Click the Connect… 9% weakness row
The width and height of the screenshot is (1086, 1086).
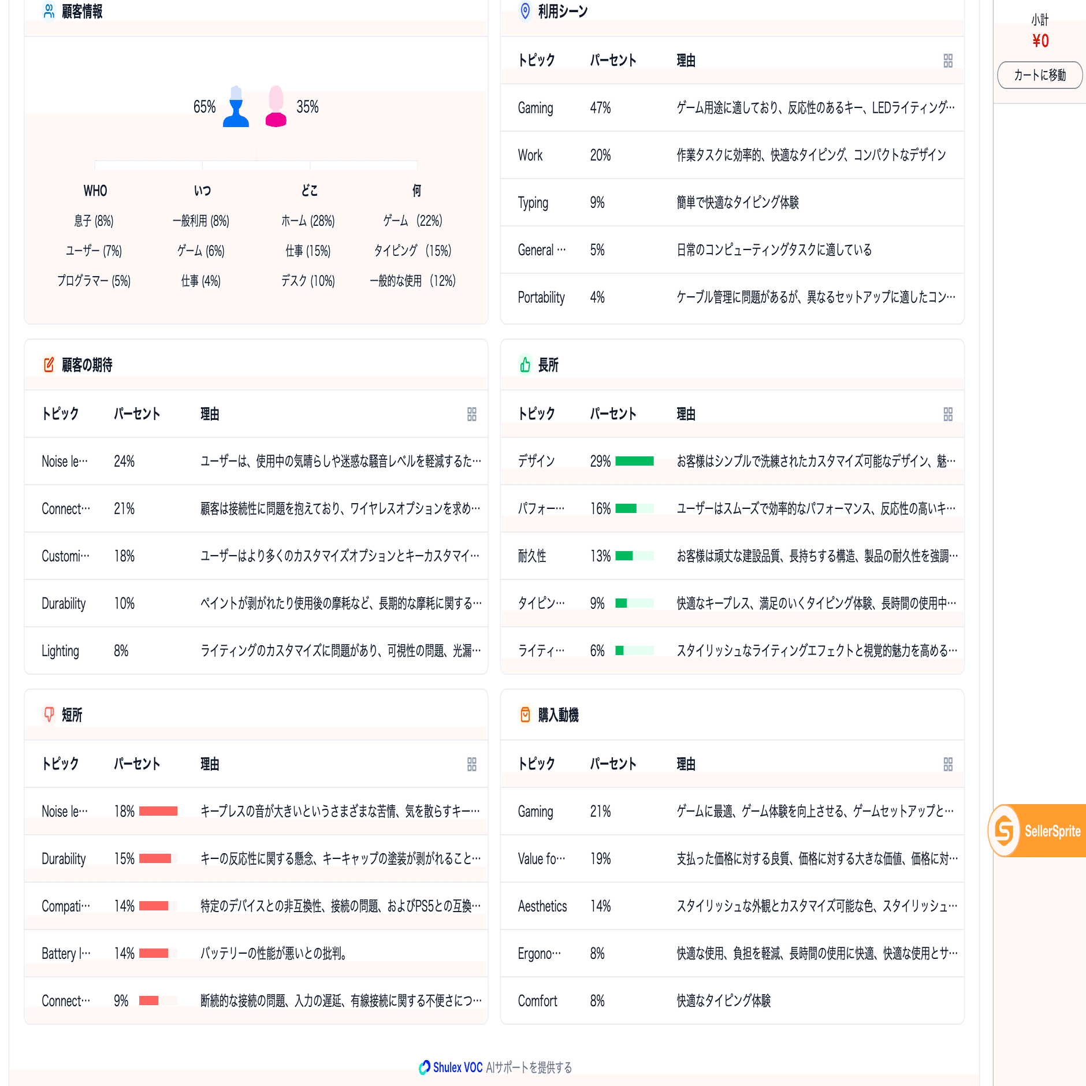256,1001
